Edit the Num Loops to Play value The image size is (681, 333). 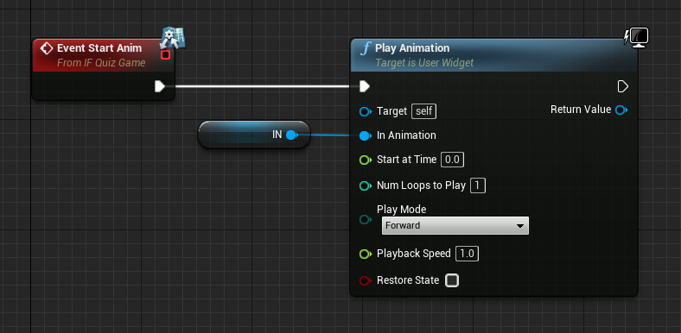478,186
